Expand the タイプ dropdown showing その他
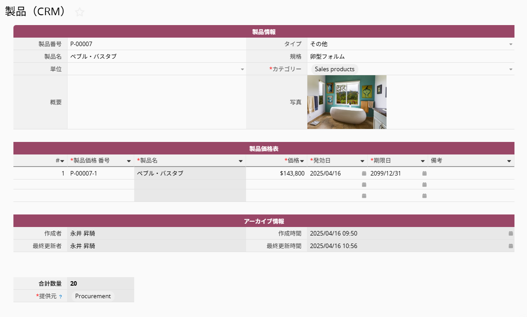Screen dimensions: 527x317 click(510, 44)
